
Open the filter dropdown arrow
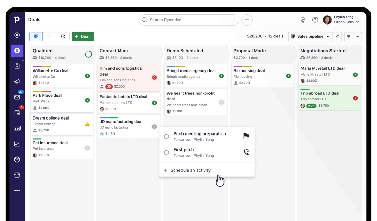click(357, 37)
